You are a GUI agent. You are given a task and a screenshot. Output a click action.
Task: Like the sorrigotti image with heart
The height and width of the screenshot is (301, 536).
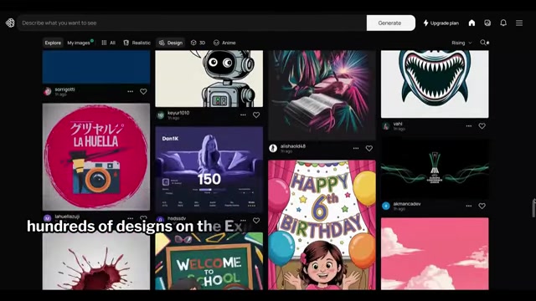143,91
